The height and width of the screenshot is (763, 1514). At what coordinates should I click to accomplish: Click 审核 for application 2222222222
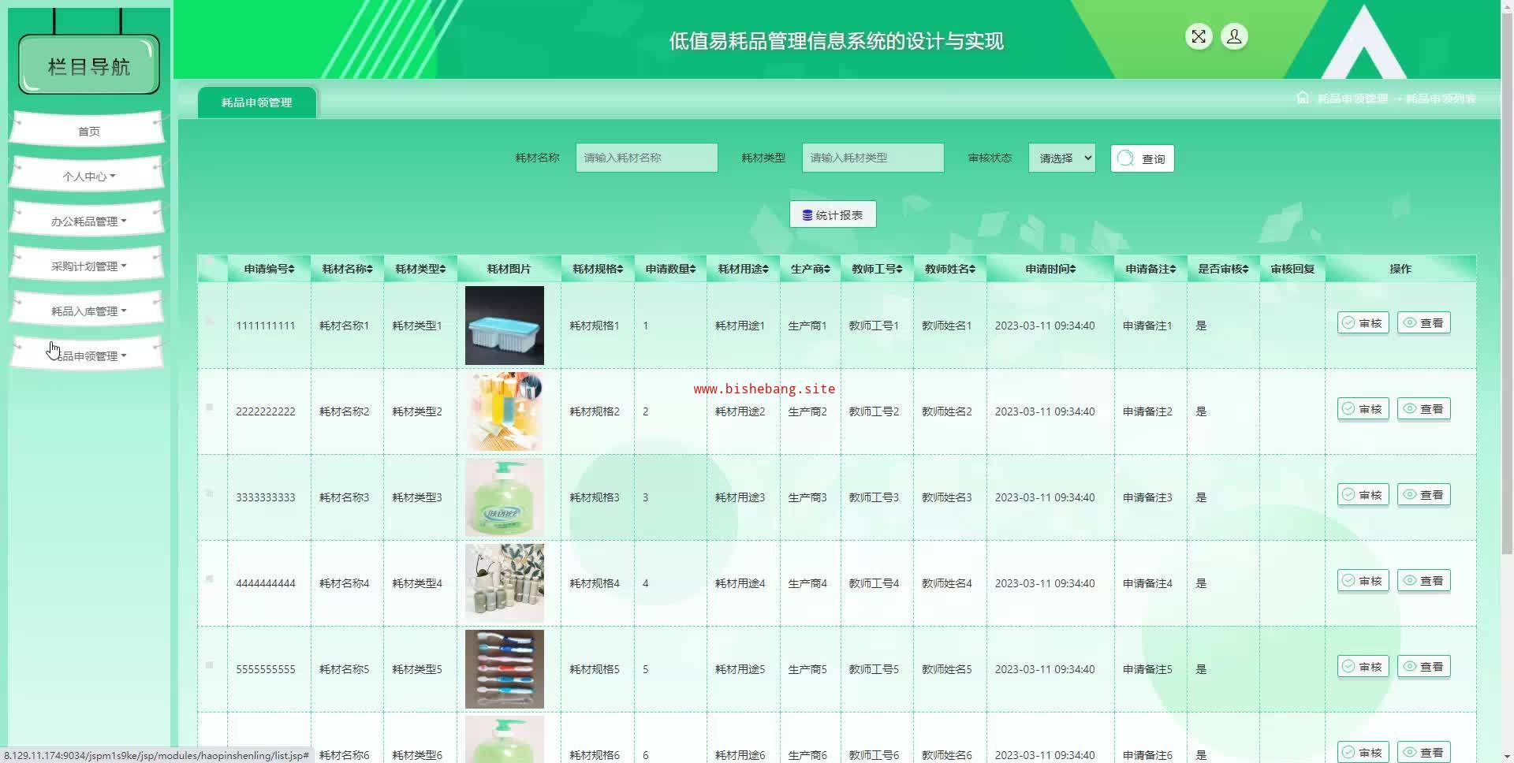[1363, 409]
